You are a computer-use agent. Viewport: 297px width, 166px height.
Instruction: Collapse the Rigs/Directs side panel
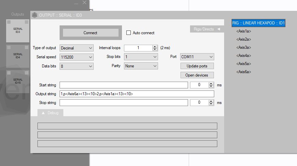click(207, 29)
